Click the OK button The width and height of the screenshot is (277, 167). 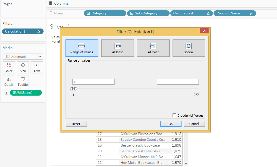(171, 124)
